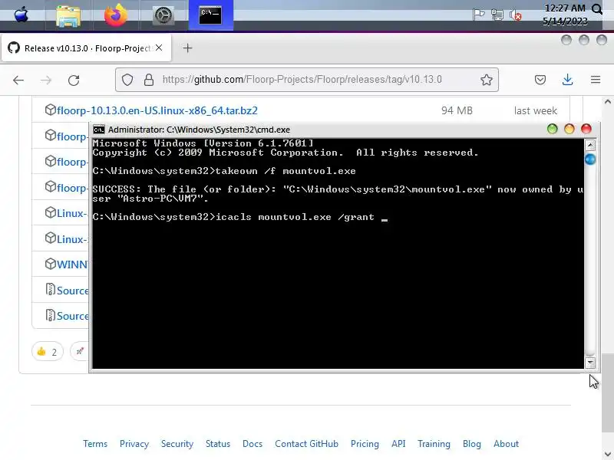The width and height of the screenshot is (614, 460).
Task: Open the Status footer link
Action: (218, 444)
